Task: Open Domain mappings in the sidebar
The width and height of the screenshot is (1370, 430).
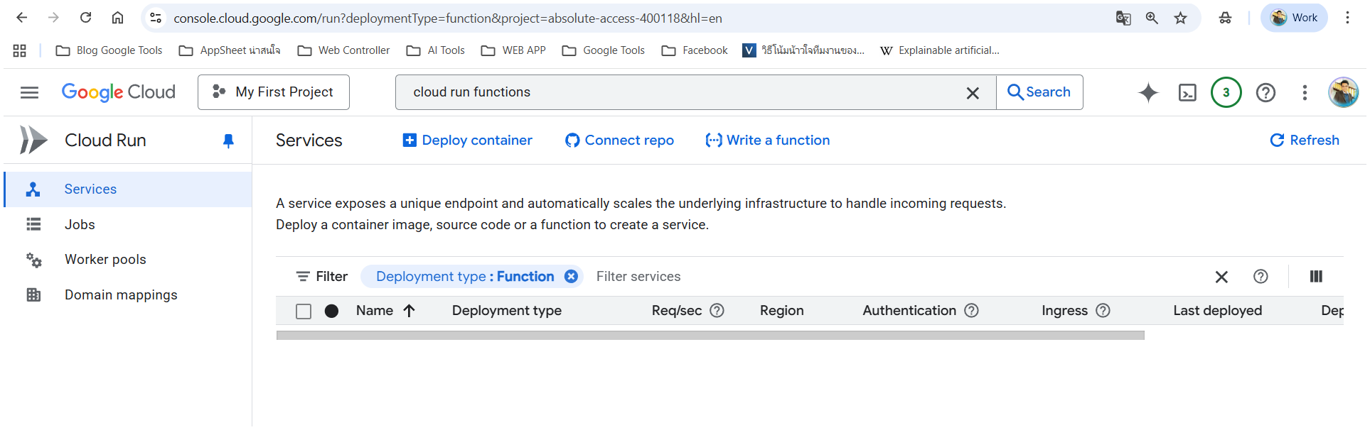Action: [129, 294]
